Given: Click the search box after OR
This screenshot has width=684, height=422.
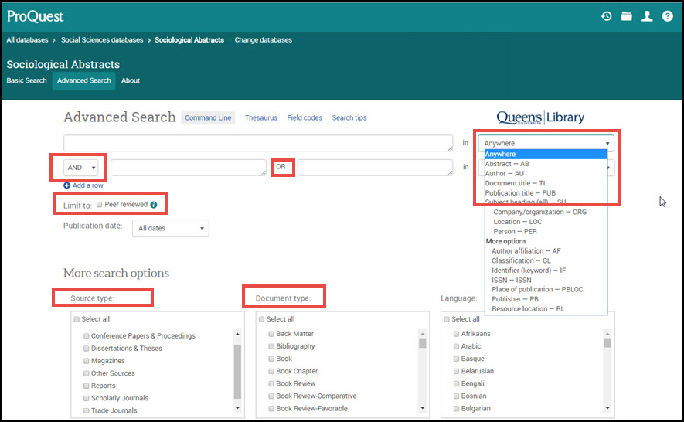Looking at the screenshot, I should coord(375,168).
